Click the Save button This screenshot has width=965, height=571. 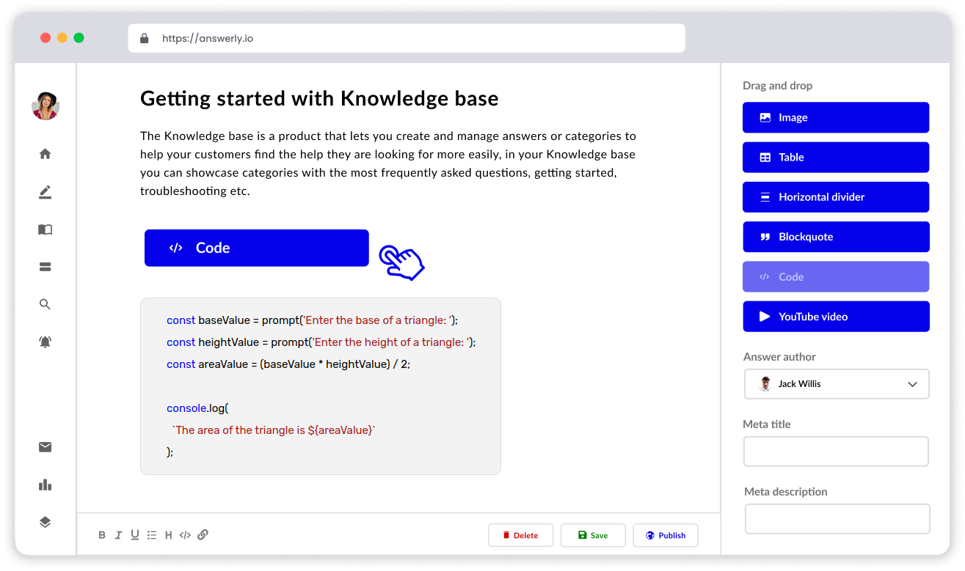pos(593,535)
